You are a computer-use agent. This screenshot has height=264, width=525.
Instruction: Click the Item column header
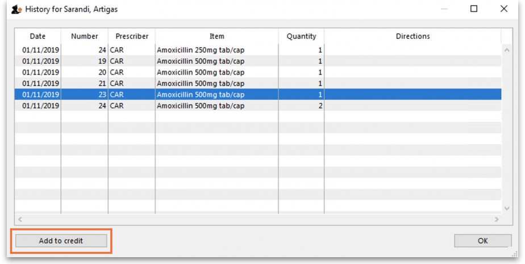(x=216, y=36)
